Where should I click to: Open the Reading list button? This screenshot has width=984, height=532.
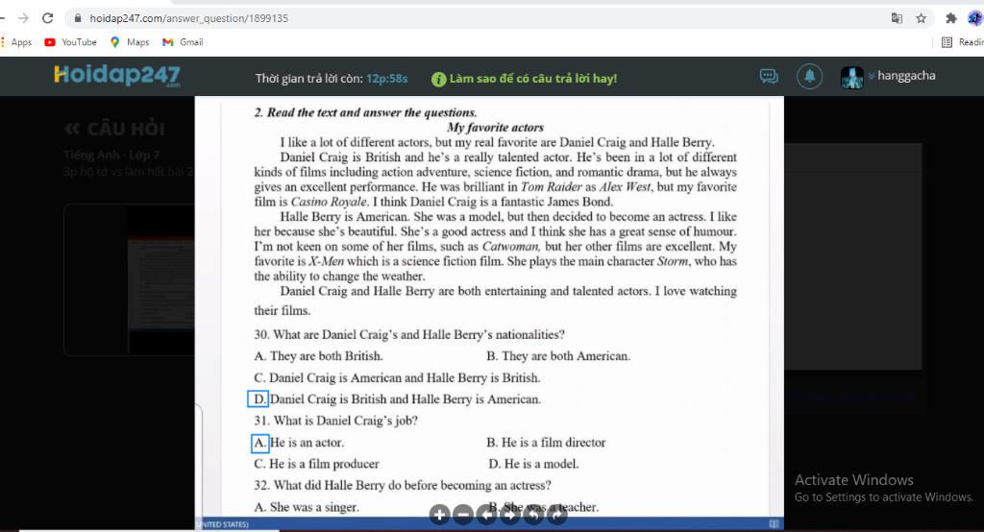coord(962,42)
